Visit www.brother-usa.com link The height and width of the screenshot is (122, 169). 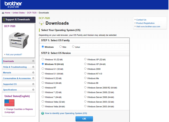(x=148, y=26)
